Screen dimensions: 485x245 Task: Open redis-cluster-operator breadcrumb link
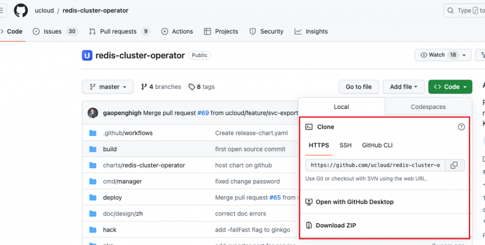click(95, 10)
